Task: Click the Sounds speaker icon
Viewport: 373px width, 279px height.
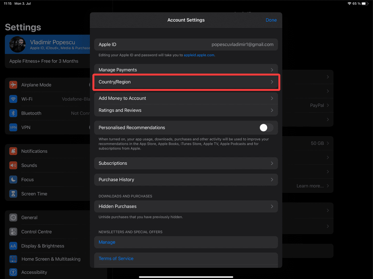Action: pos(13,165)
